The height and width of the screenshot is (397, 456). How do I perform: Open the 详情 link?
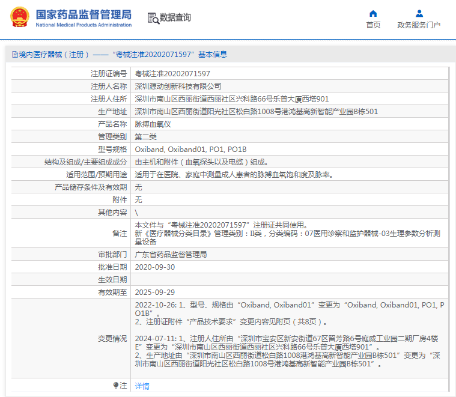(x=142, y=386)
